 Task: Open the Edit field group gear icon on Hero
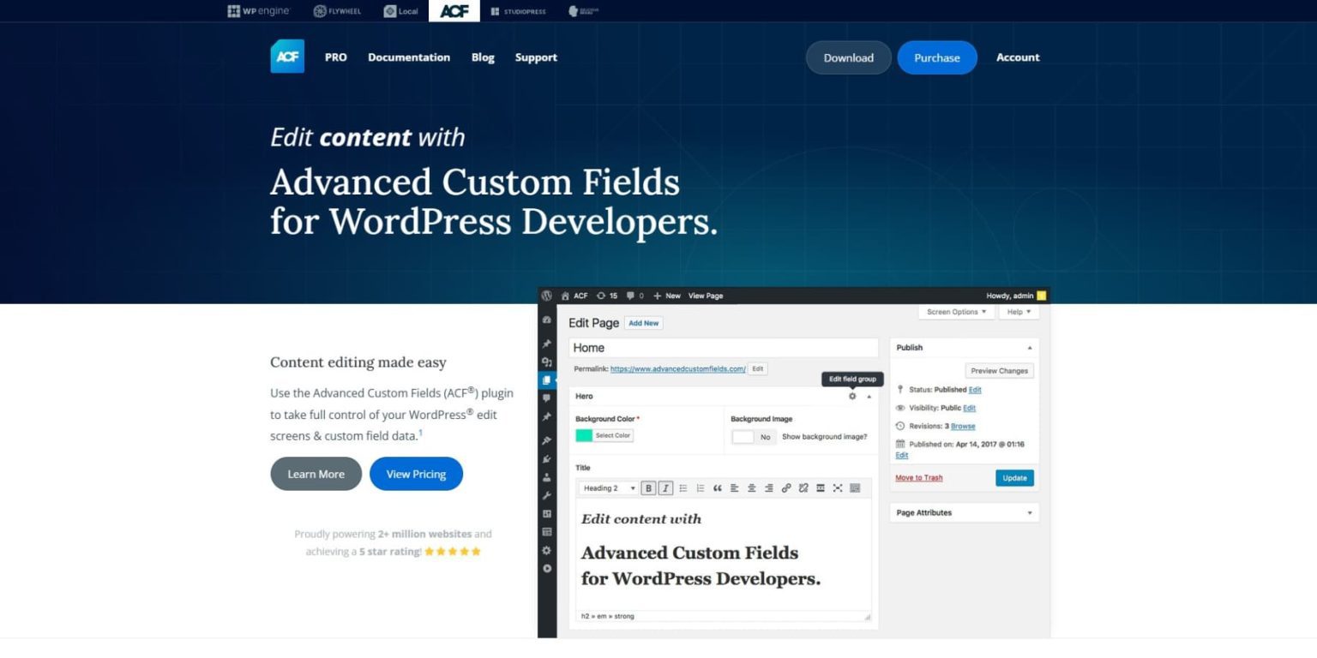pos(851,397)
